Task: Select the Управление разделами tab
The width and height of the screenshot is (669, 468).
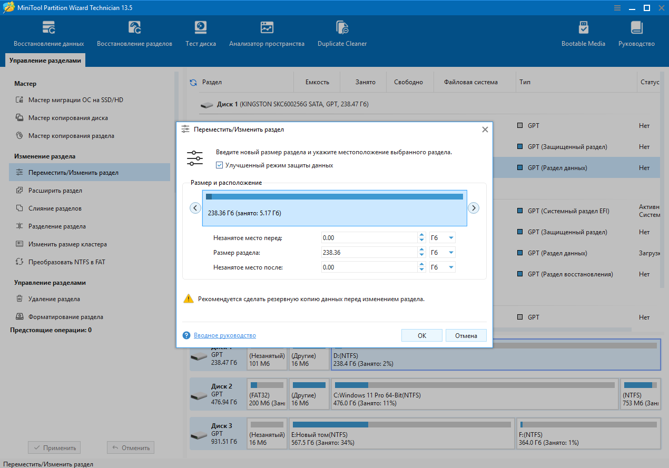Action: [45, 61]
